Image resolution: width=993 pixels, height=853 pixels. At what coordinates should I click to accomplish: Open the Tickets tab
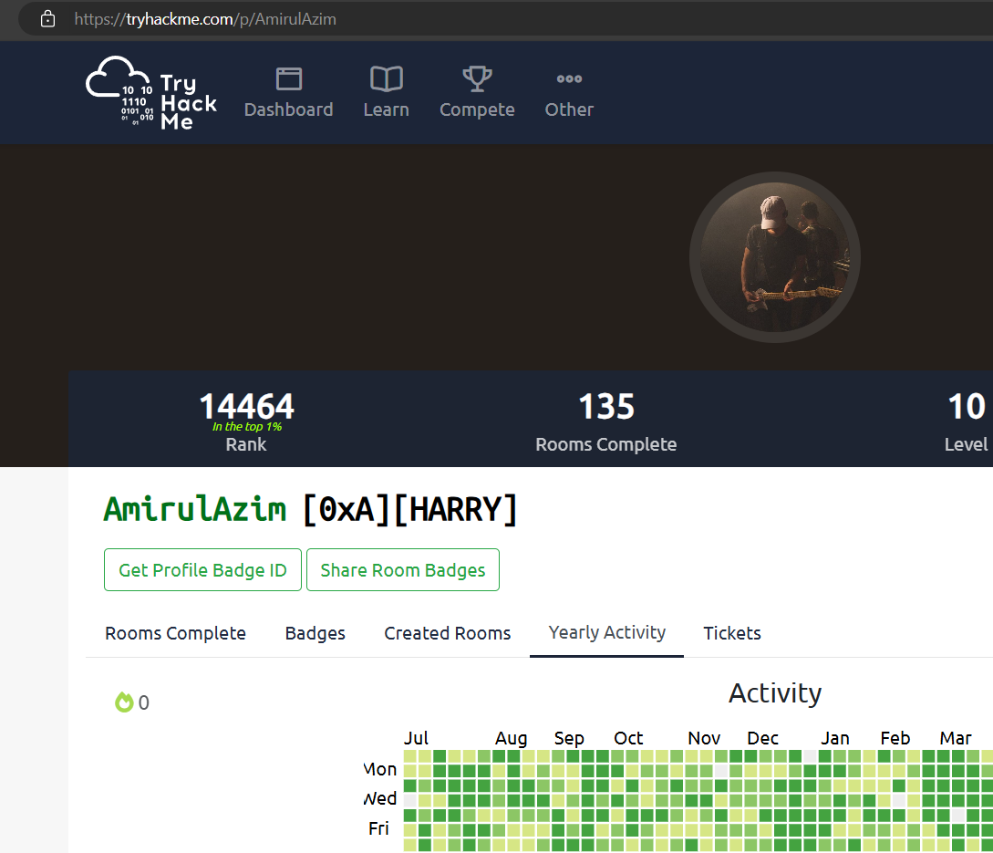pos(731,633)
